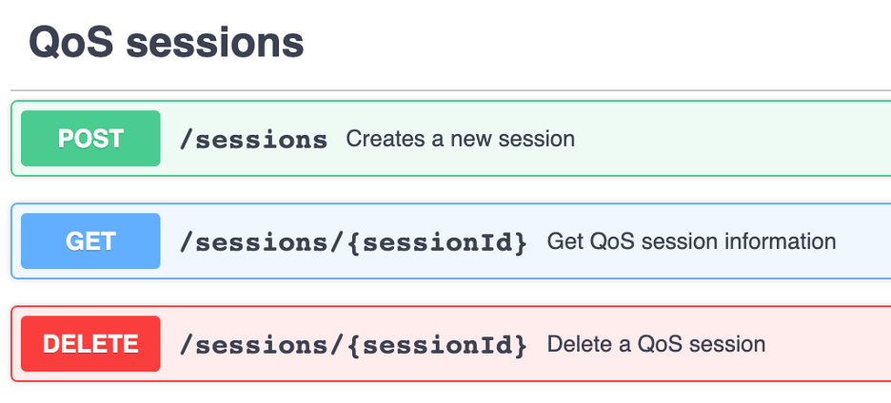
Task: Click the "Get QoS session information" description
Action: pyautogui.click(x=691, y=241)
